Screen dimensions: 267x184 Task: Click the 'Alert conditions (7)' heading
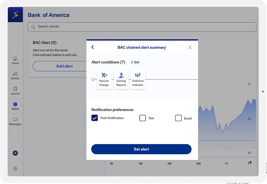coord(108,62)
